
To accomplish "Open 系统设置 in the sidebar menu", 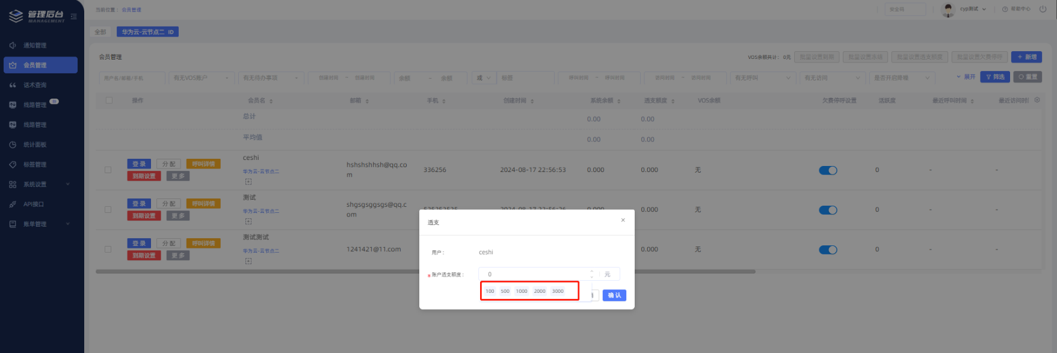I will point(35,184).
